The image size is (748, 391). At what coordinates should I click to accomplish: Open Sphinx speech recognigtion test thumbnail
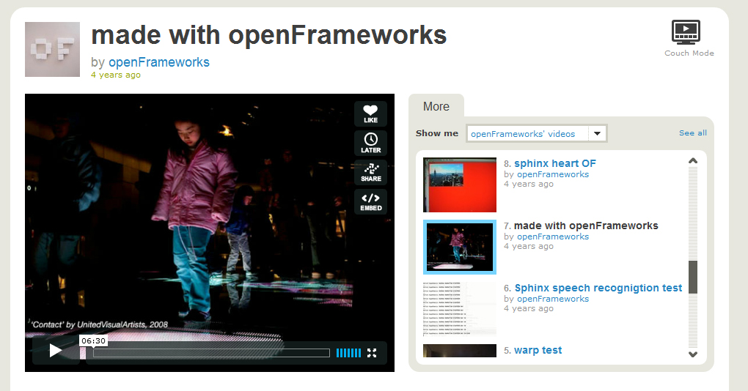(460, 310)
